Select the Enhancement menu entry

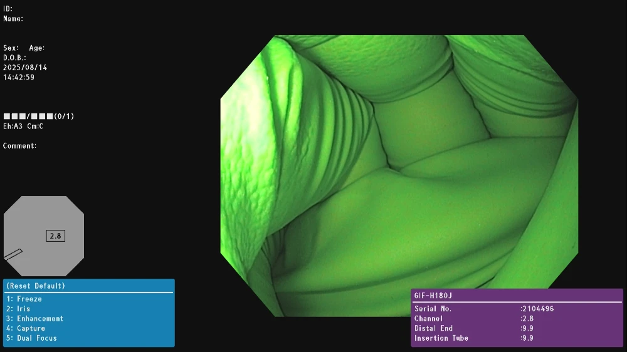(x=35, y=319)
